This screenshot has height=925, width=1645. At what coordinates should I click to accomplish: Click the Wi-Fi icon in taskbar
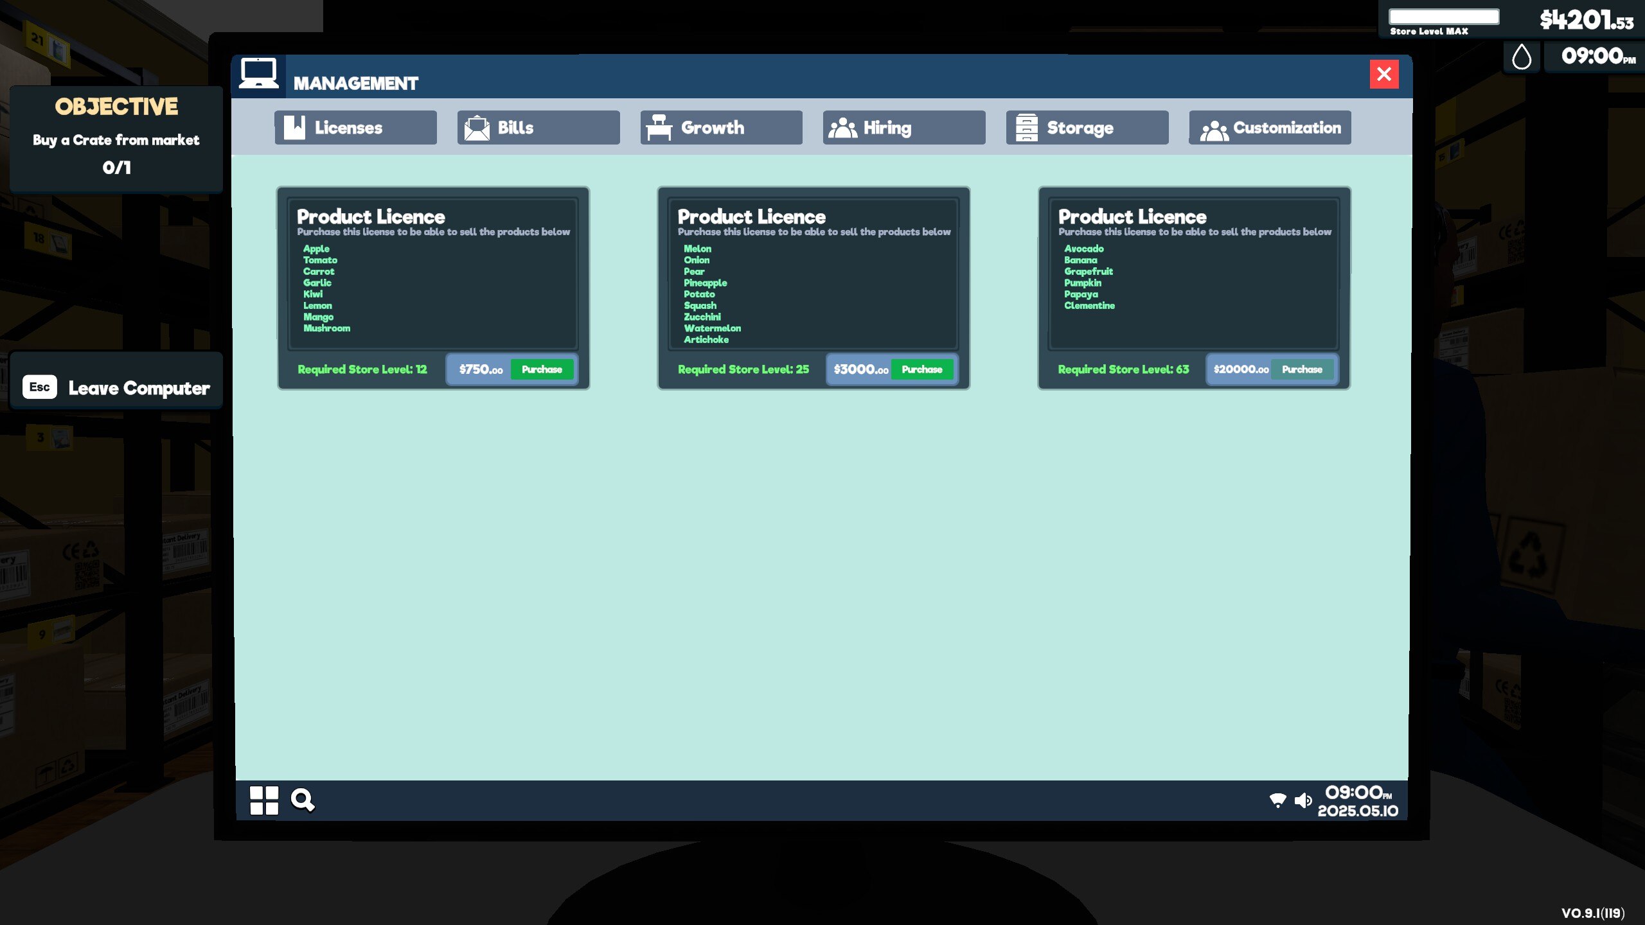coord(1277,800)
